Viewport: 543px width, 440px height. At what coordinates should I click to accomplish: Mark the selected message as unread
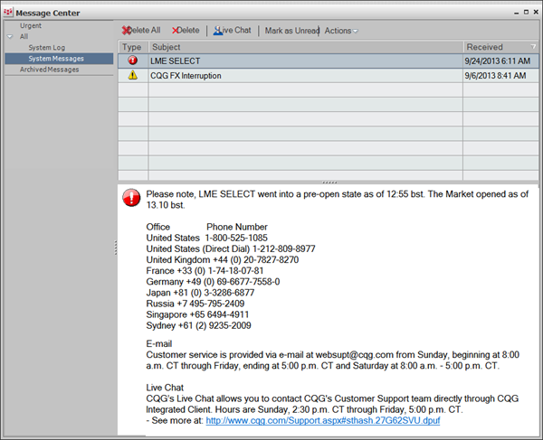click(291, 30)
